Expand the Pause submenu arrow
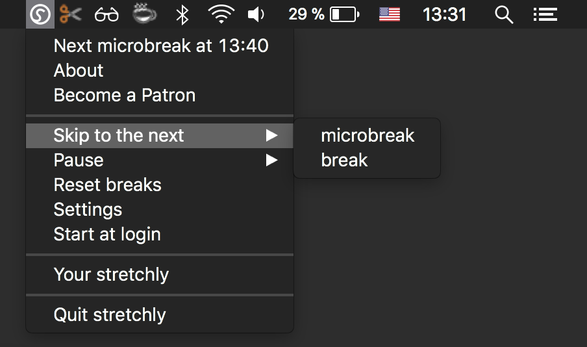The height and width of the screenshot is (347, 587). tap(272, 160)
